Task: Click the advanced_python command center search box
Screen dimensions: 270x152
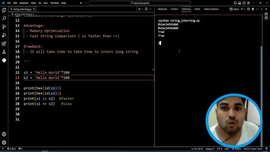Action: click(x=140, y=3)
